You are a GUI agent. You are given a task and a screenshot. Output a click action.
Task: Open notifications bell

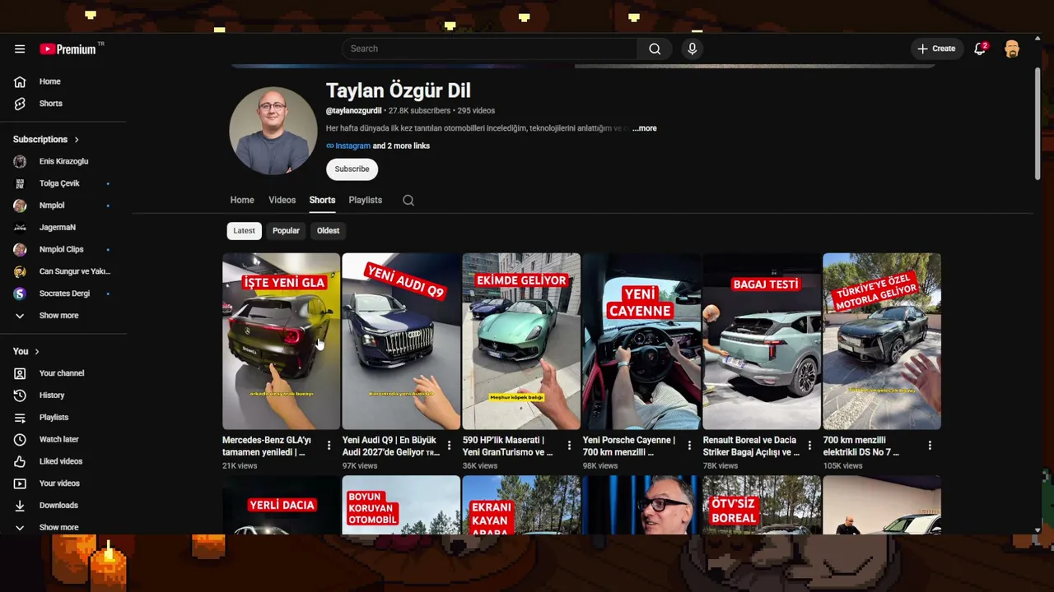(x=980, y=49)
